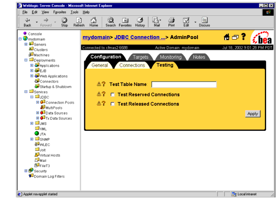This screenshot has height=204, width=278.
Task: Click the green JTA icon
Action: pyautogui.click(x=37, y=133)
